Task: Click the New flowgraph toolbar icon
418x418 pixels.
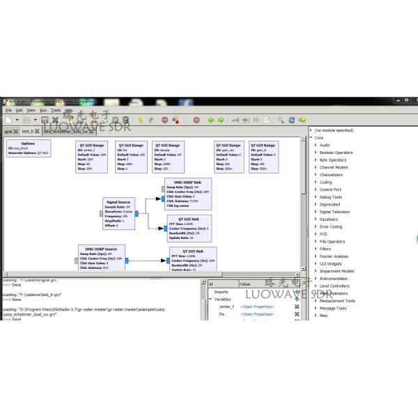Action: click(8, 120)
